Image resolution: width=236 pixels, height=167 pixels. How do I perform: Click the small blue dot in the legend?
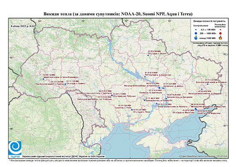[196, 30]
